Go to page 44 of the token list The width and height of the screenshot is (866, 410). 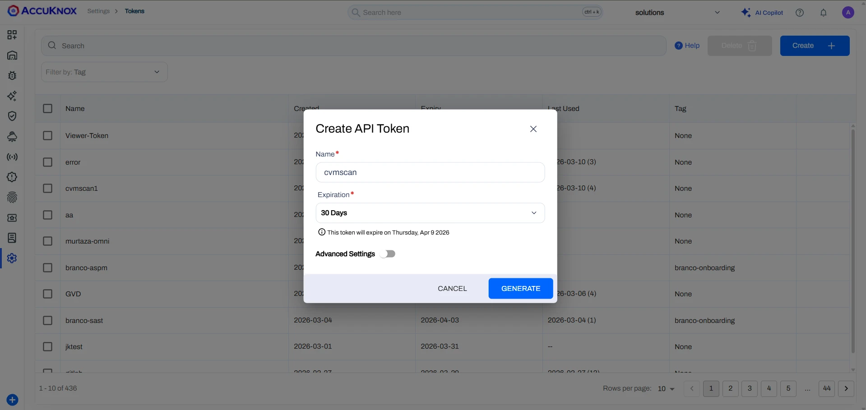coord(827,388)
